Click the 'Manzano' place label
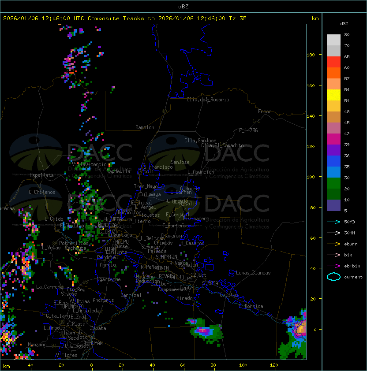Image resolution: width=367 pixels, height=371 pixels. point(37,345)
